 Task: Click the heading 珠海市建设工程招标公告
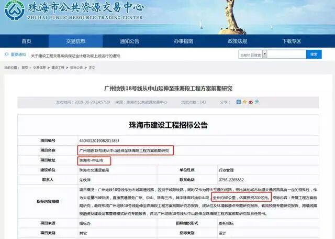point(168,125)
